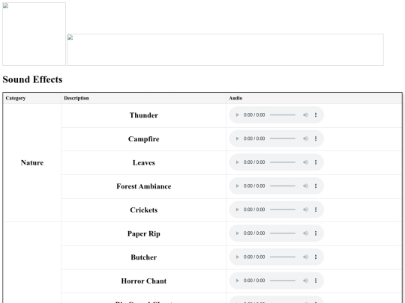Click the wide broken banner image
This screenshot has width=405, height=303.
coord(225,49)
